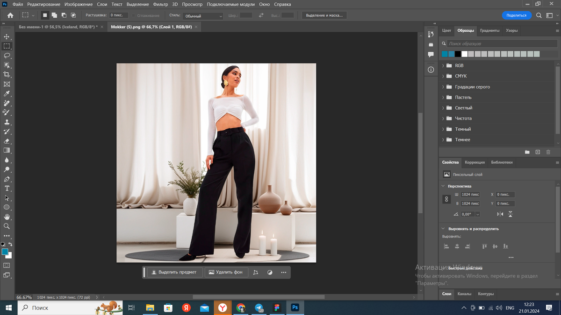Open the Стиль dropdown
This screenshot has height=315, width=561.
203,16
